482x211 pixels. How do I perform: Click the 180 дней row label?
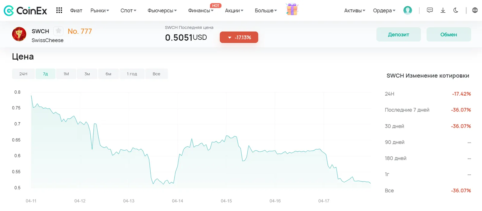click(x=396, y=158)
